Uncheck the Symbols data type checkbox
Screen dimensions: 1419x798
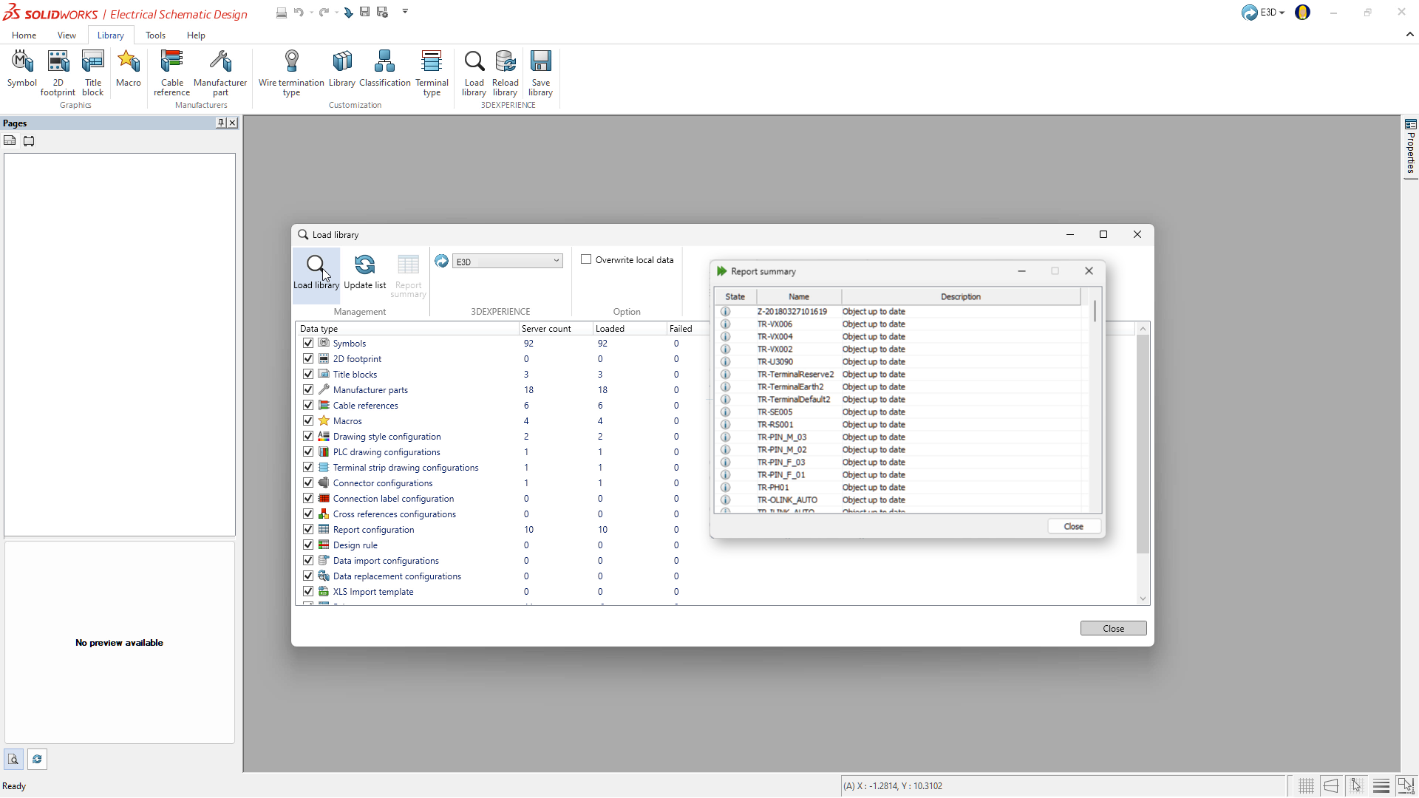coord(308,343)
